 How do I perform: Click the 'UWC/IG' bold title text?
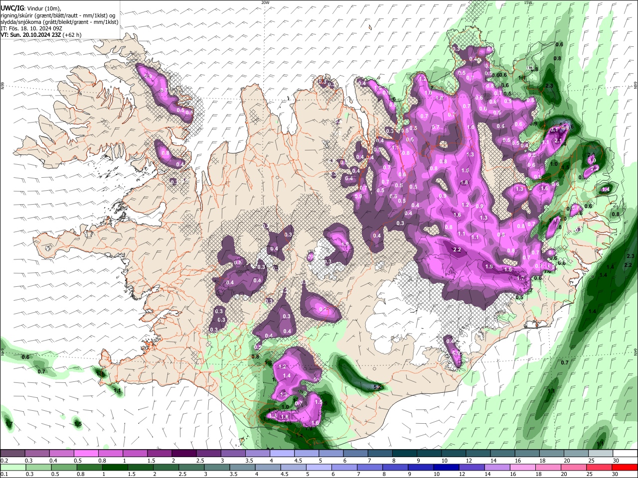(x=12, y=8)
